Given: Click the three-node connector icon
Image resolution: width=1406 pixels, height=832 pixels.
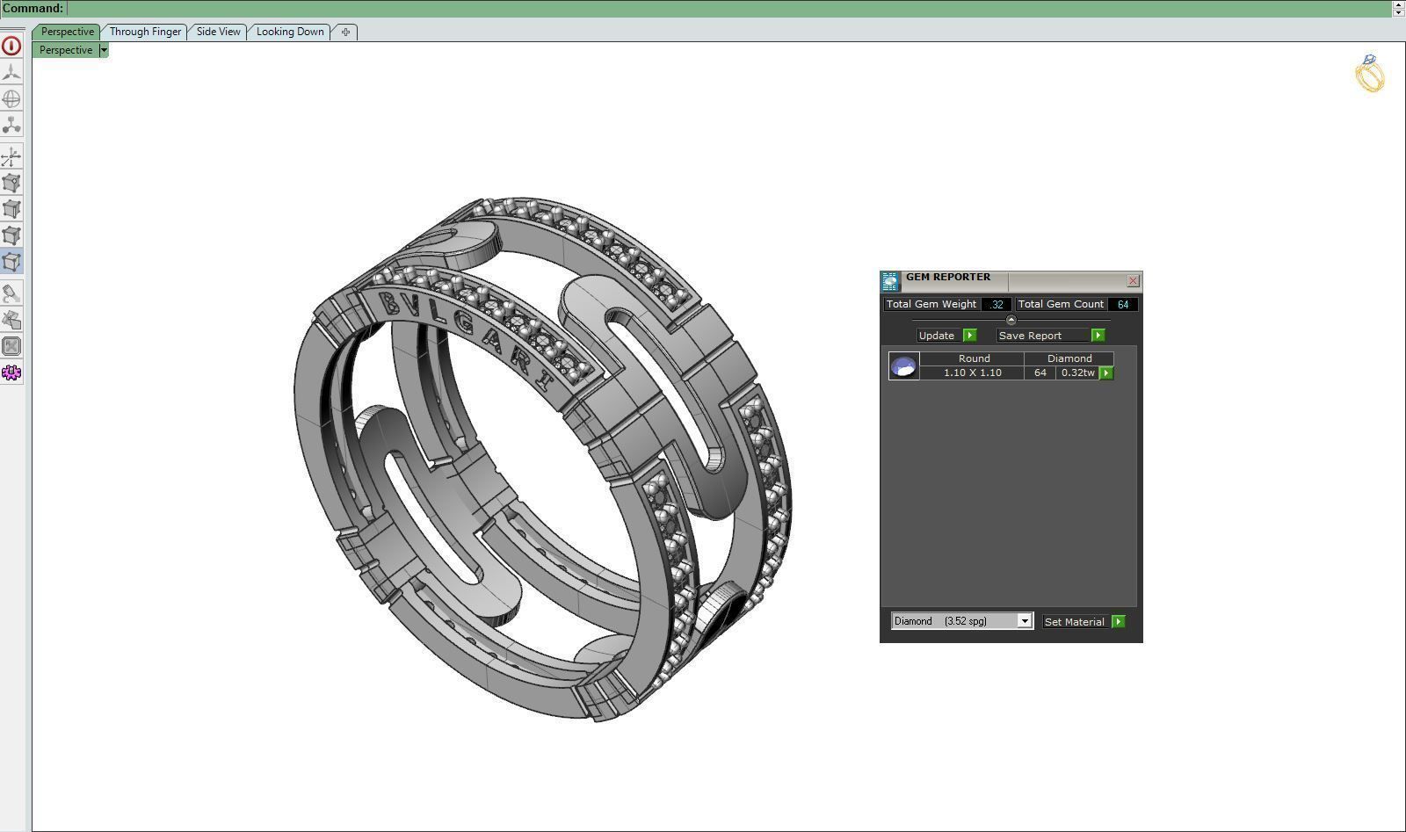Looking at the screenshot, I should [x=11, y=125].
